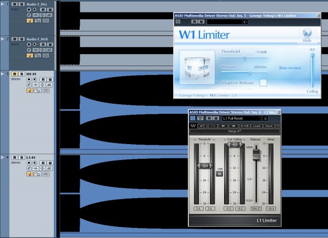Enable Read automation on Audio 2_04.R
The image size is (328, 238).
(x=43, y=45)
